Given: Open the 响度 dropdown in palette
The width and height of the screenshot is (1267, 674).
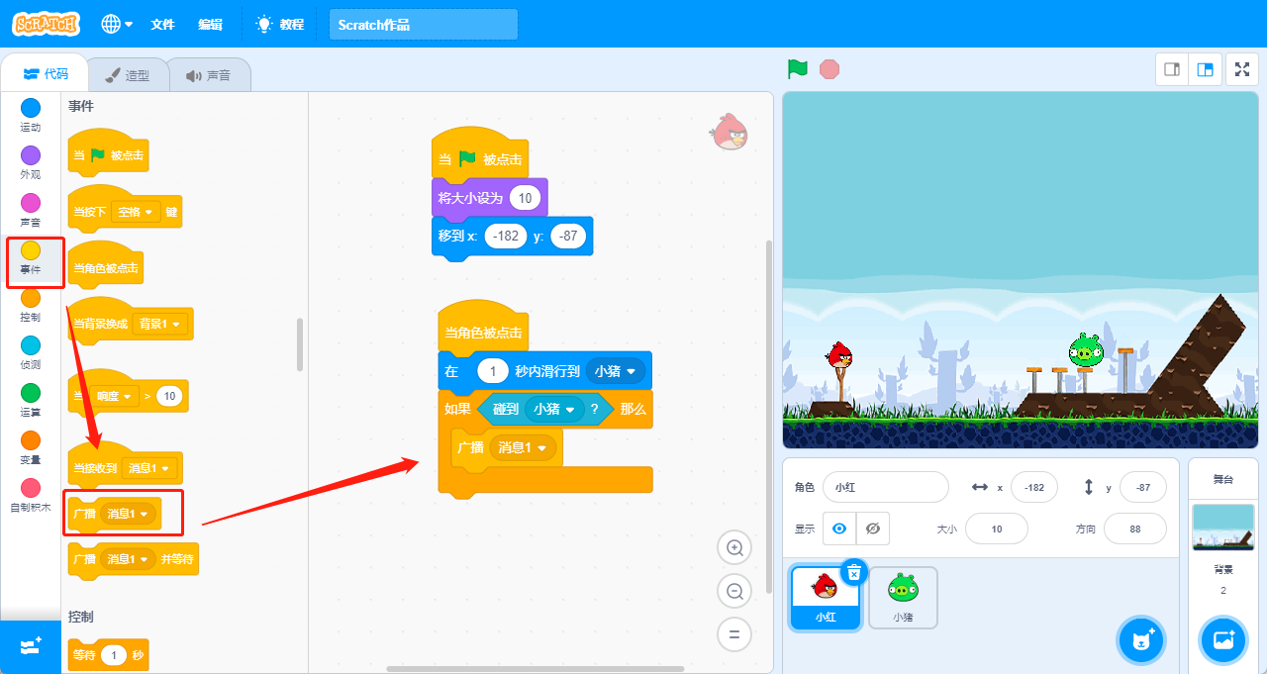Looking at the screenshot, I should click(115, 396).
